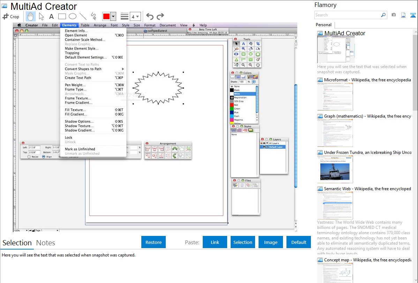
Task: Pick the freehand scribble tool in Flamory toolbar
Action: pyautogui.click(x=94, y=16)
